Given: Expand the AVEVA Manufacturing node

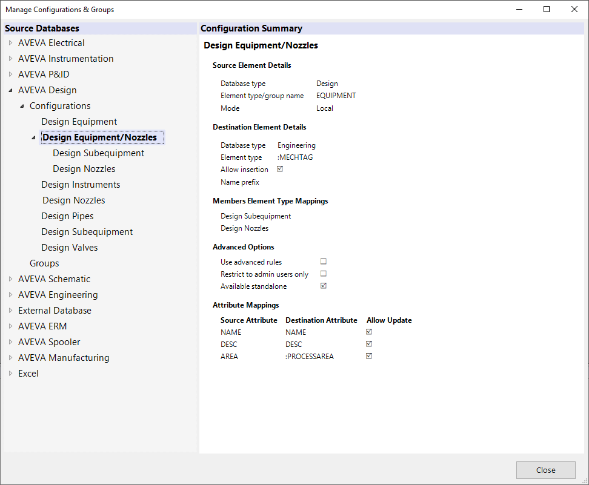Looking at the screenshot, I should (10, 358).
